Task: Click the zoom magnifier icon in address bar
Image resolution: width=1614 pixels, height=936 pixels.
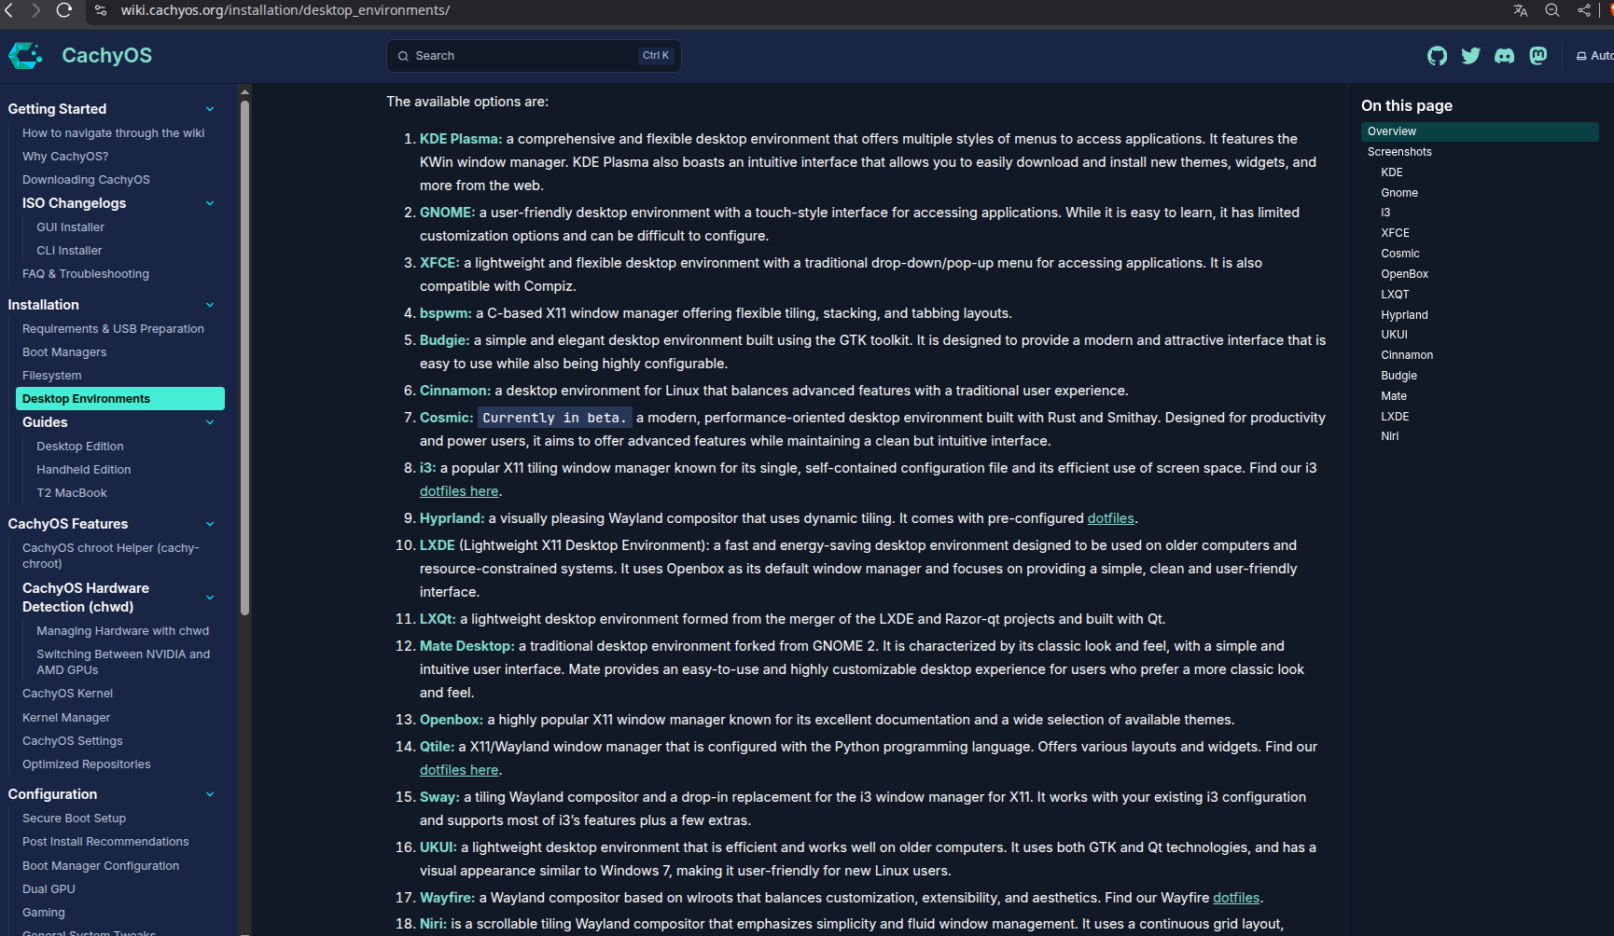Action: tap(1552, 10)
